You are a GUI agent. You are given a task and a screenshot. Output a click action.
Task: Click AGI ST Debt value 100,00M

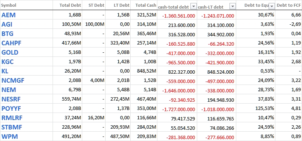click(94, 24)
